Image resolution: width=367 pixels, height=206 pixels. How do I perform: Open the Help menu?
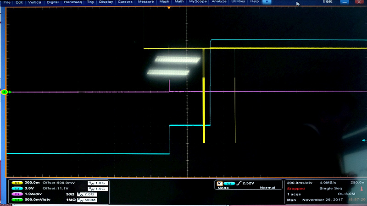click(255, 2)
